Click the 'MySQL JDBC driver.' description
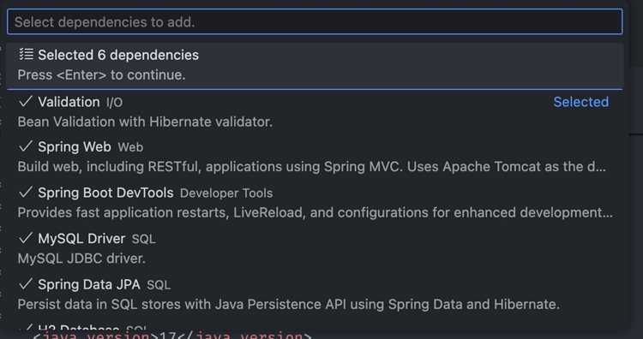643x339 pixels. (x=81, y=259)
